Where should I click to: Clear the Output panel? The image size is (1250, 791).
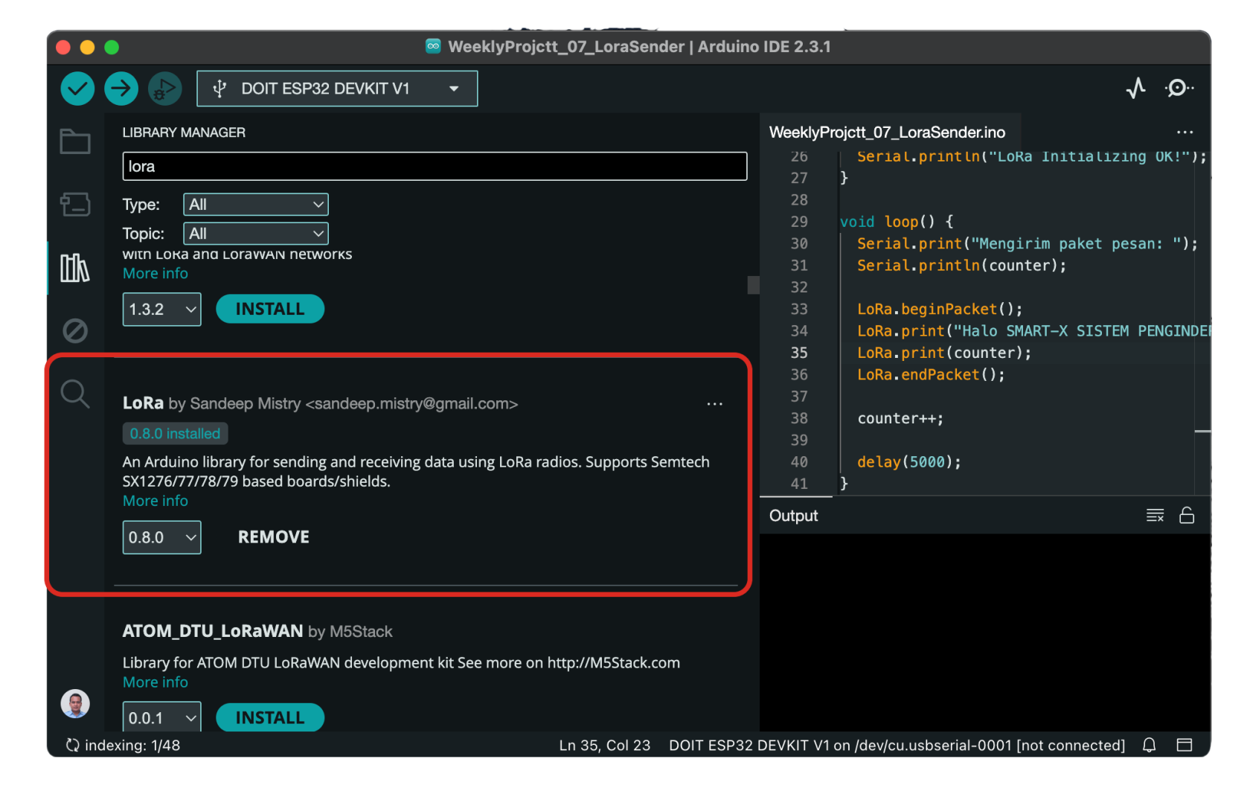tap(1155, 516)
